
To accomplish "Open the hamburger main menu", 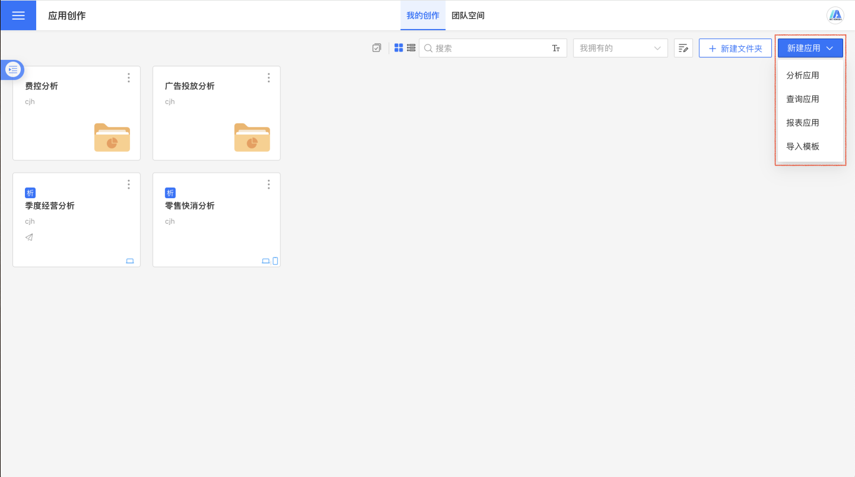I will [18, 15].
